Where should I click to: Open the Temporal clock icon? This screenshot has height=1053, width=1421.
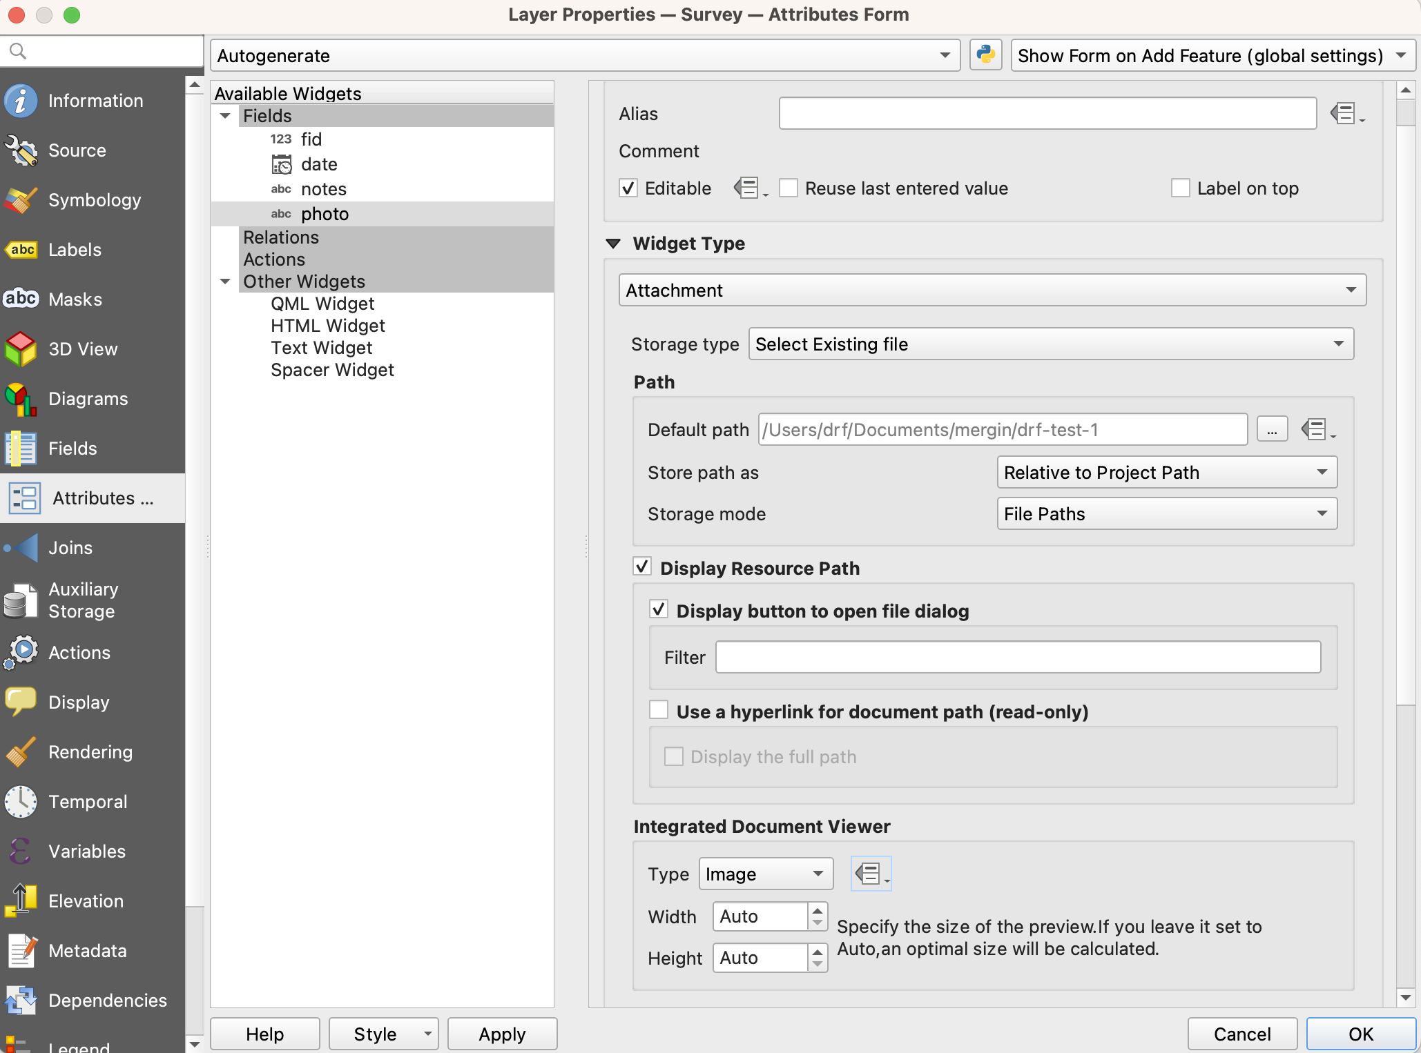[21, 802]
